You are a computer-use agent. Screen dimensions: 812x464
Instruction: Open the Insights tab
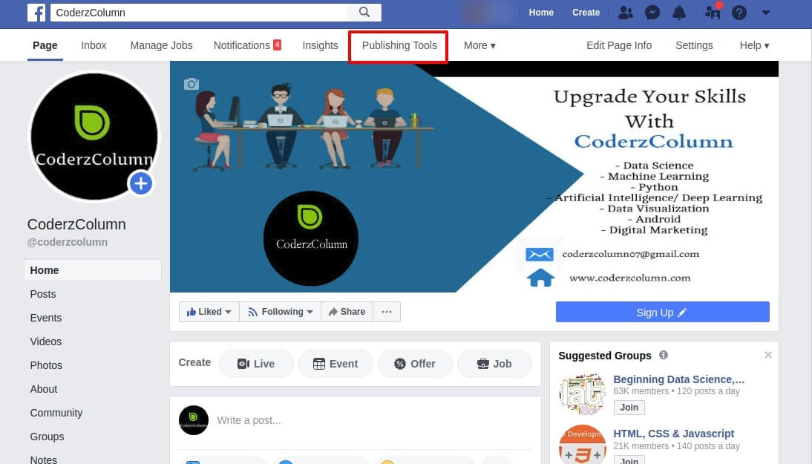click(x=320, y=45)
